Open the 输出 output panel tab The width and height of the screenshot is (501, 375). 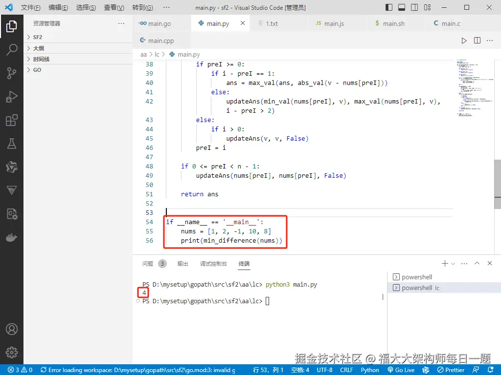click(183, 264)
